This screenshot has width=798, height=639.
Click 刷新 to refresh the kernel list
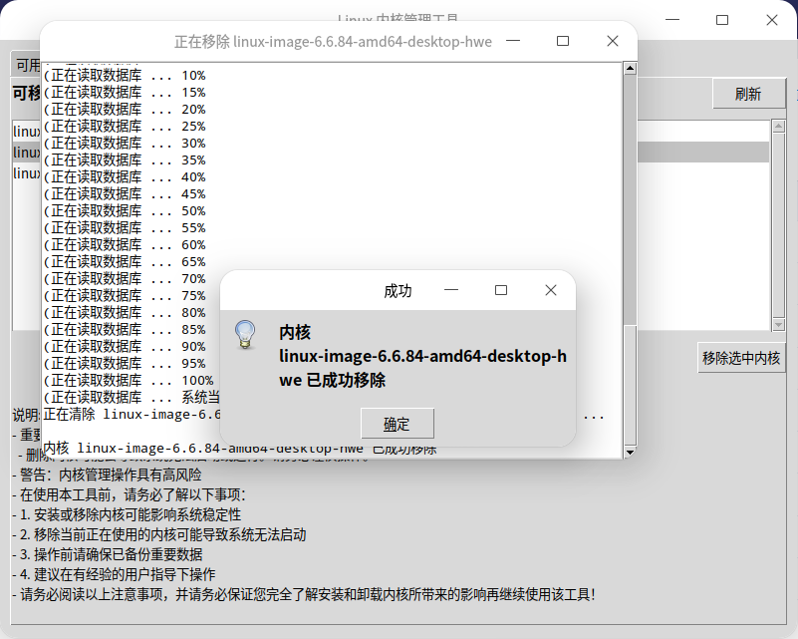748,94
